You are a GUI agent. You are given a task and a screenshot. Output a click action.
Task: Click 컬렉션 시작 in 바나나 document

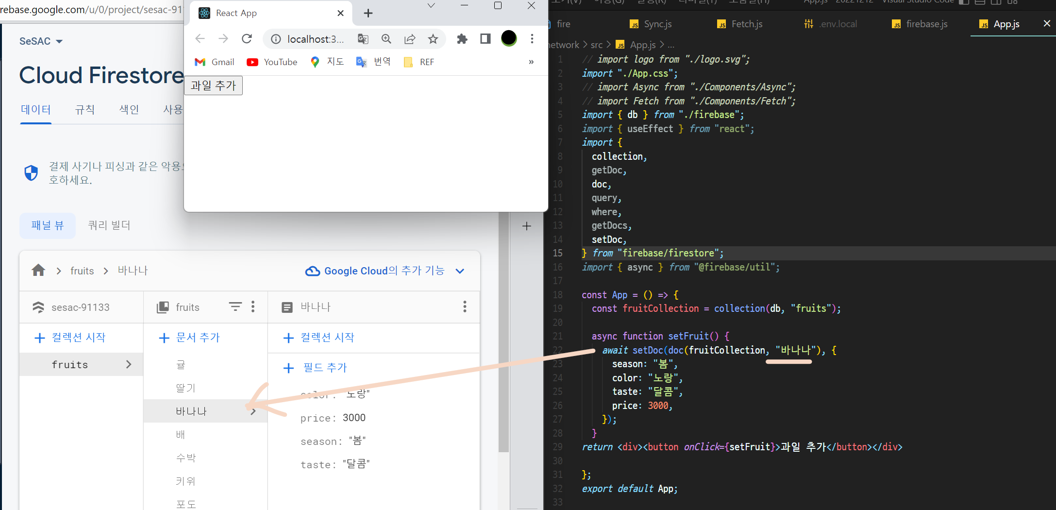click(x=318, y=338)
